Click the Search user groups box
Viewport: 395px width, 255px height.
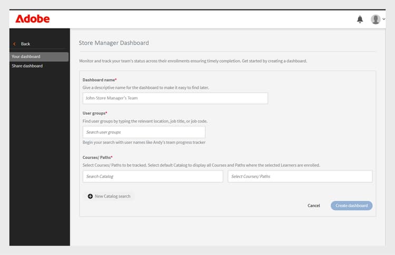pos(144,132)
